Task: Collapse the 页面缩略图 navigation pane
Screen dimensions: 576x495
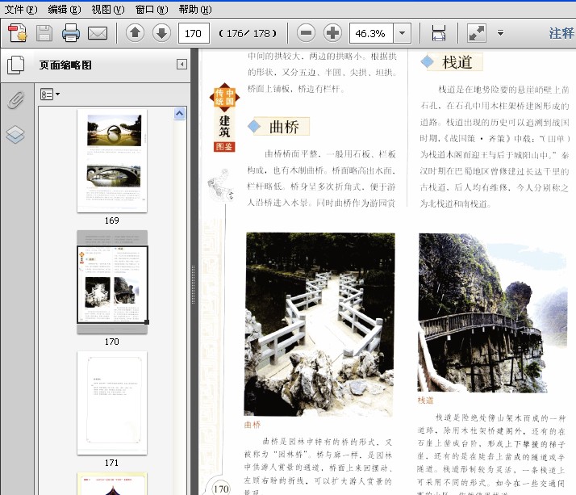Action: [182, 65]
